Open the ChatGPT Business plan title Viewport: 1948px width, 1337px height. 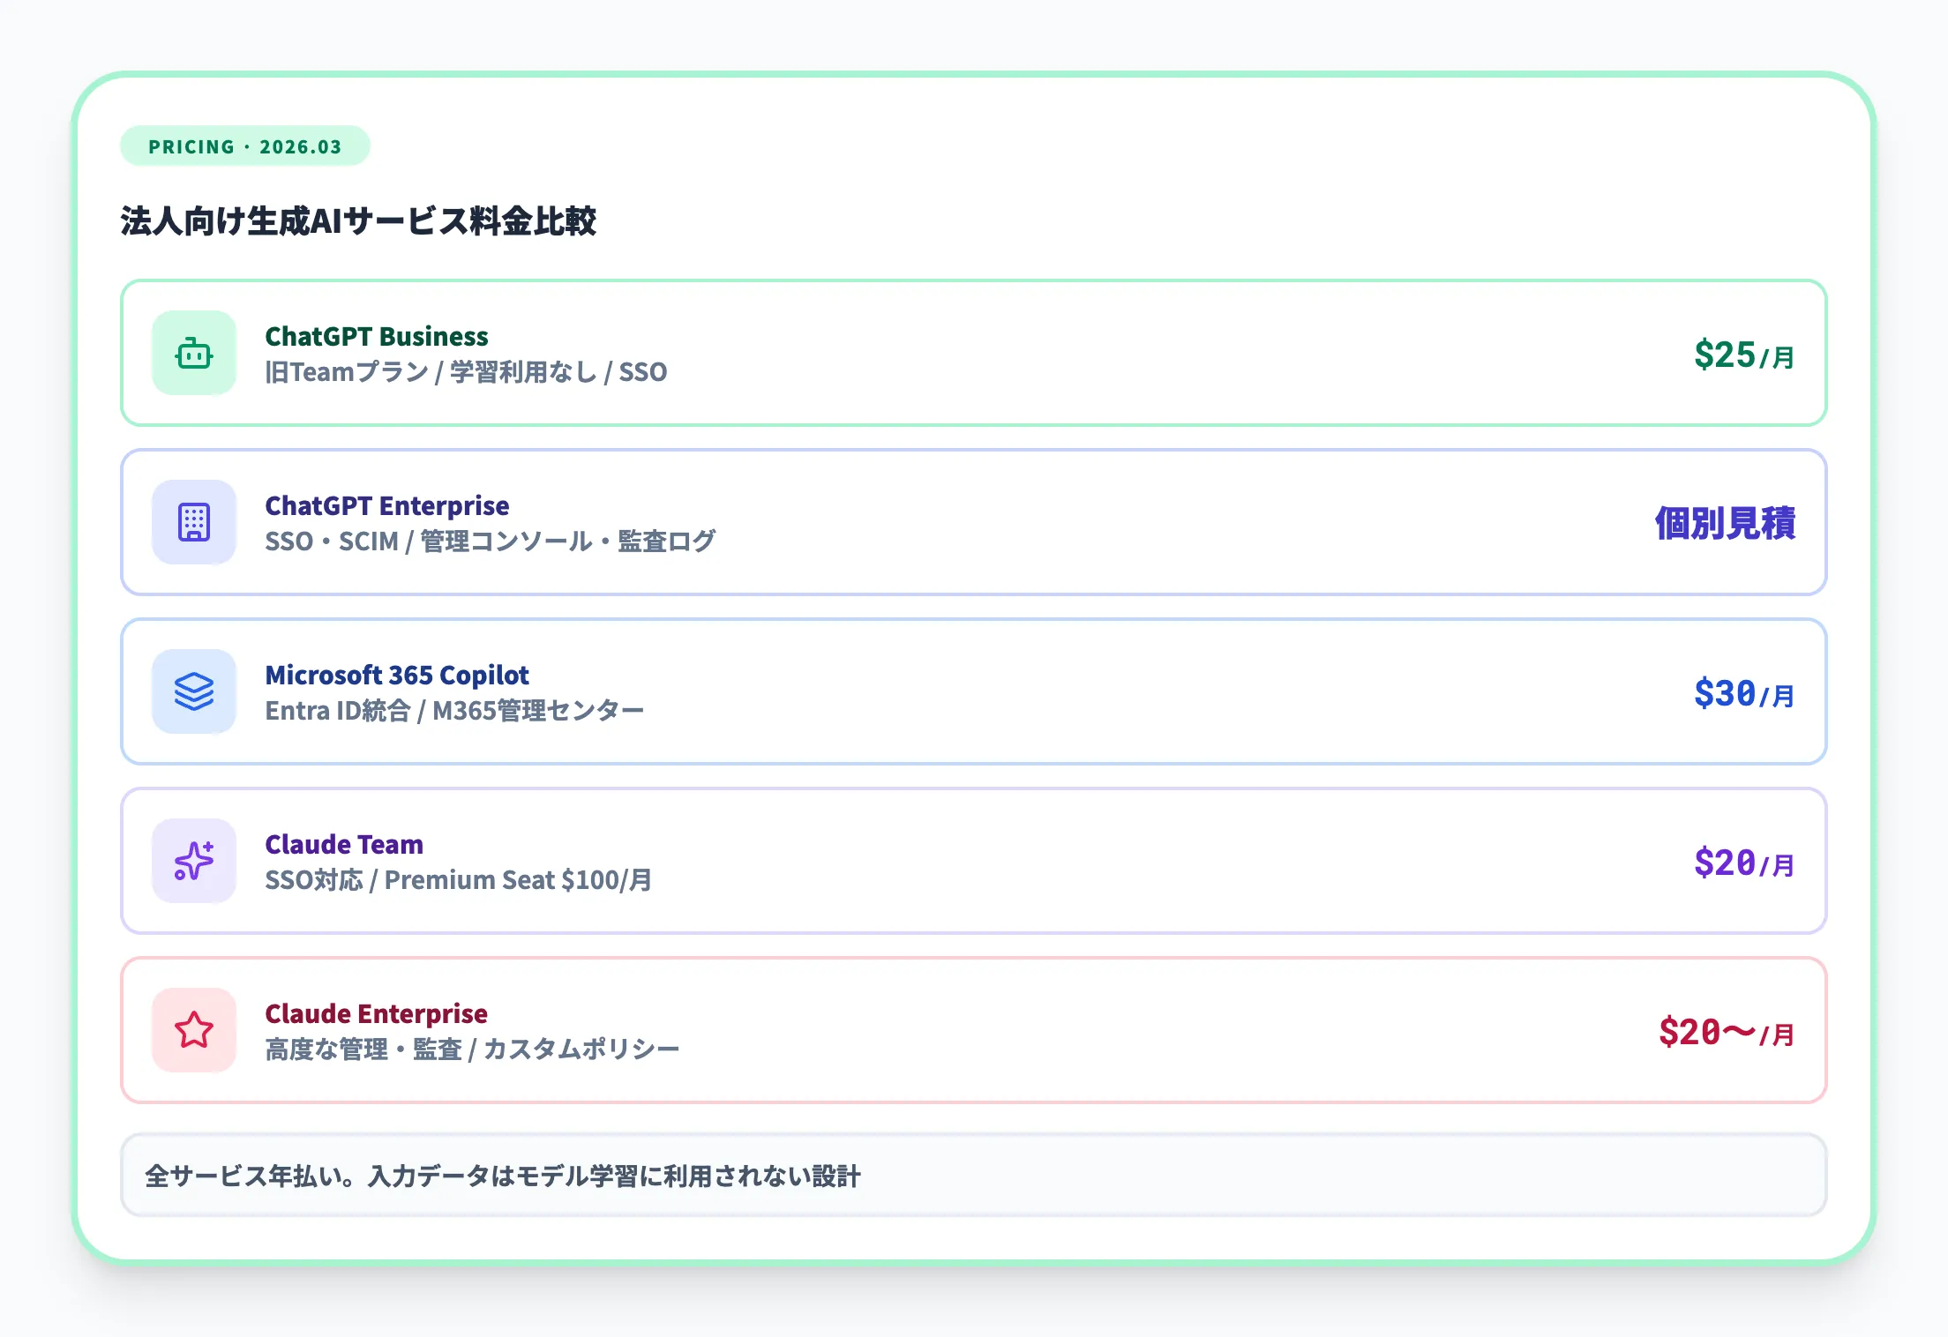coord(377,336)
